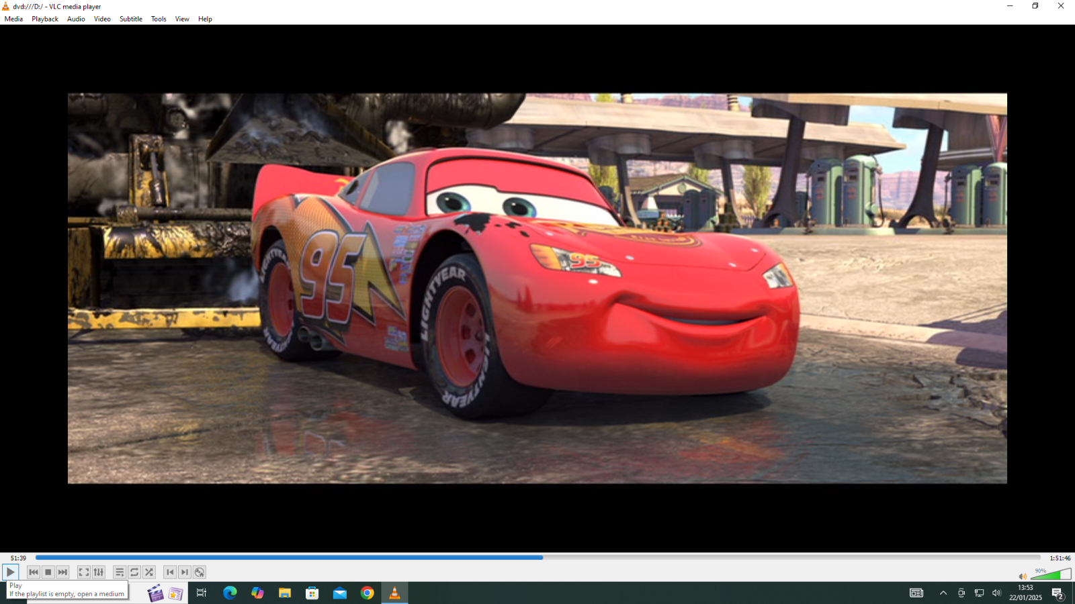The image size is (1075, 604).
Task: Click the Meet Now tray icon
Action: (x=961, y=593)
